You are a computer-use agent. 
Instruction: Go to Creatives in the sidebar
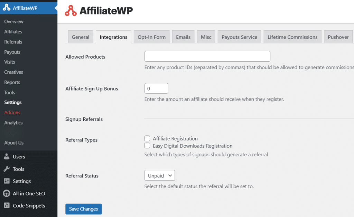click(x=13, y=72)
